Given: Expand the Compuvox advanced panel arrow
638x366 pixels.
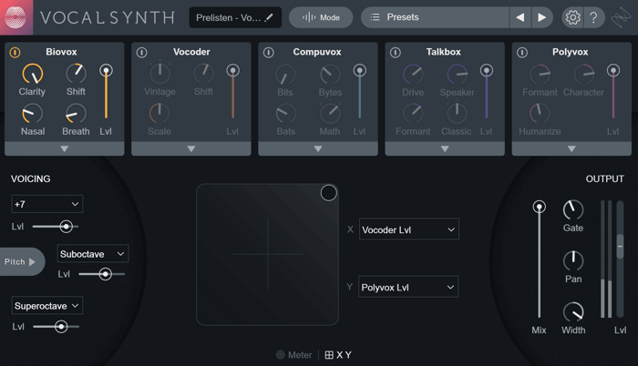Looking at the screenshot, I should point(318,148).
